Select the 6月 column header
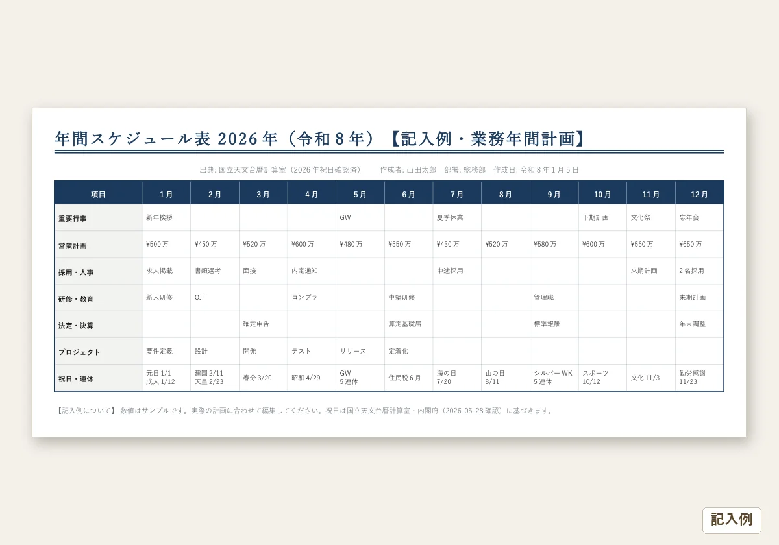 coord(409,193)
